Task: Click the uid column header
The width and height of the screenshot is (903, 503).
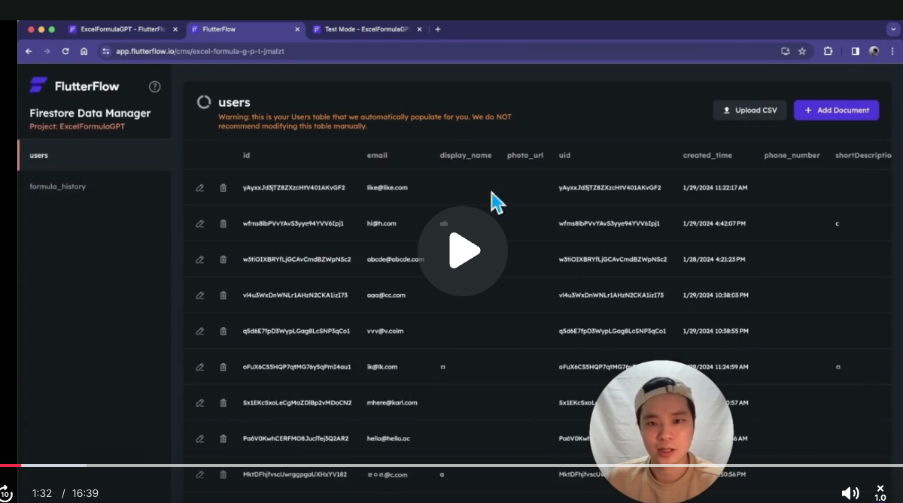Action: 564,155
